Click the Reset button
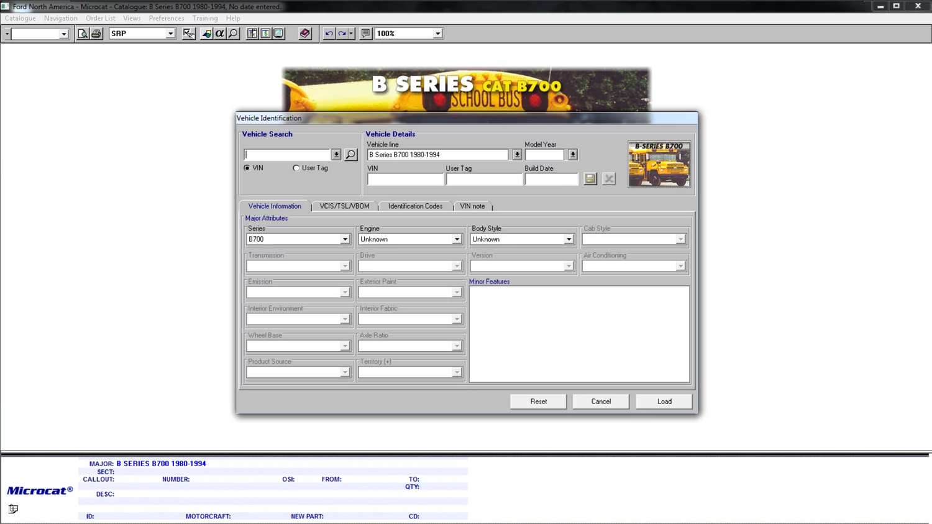 click(538, 402)
